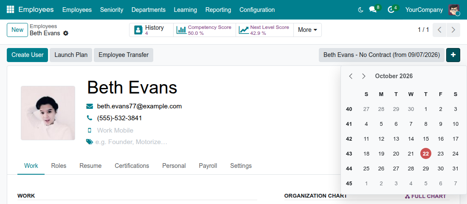Open the FULL CHART link
This screenshot has height=204, width=467.
425,196
